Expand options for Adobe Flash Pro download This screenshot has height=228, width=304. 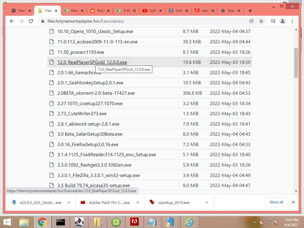[138, 202]
